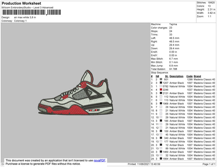
Task: Click the Max Stitch value 6.7 mm
Action: [x=174, y=59]
